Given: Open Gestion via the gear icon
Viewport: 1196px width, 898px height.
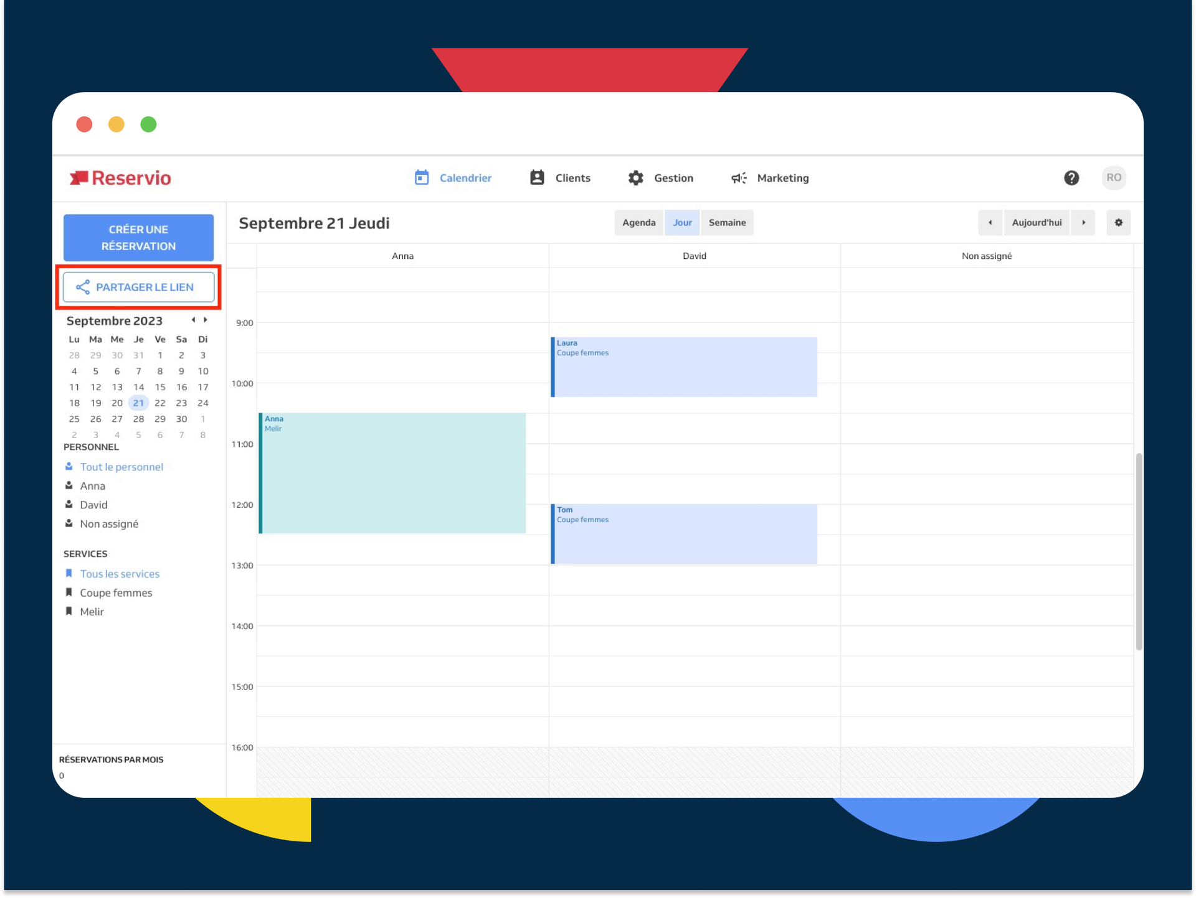Looking at the screenshot, I should point(635,177).
